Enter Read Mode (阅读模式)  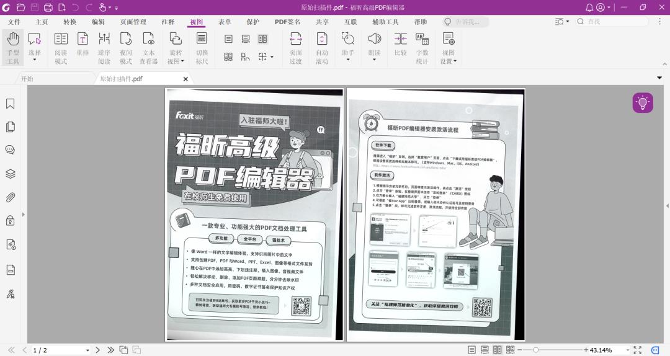click(61, 47)
